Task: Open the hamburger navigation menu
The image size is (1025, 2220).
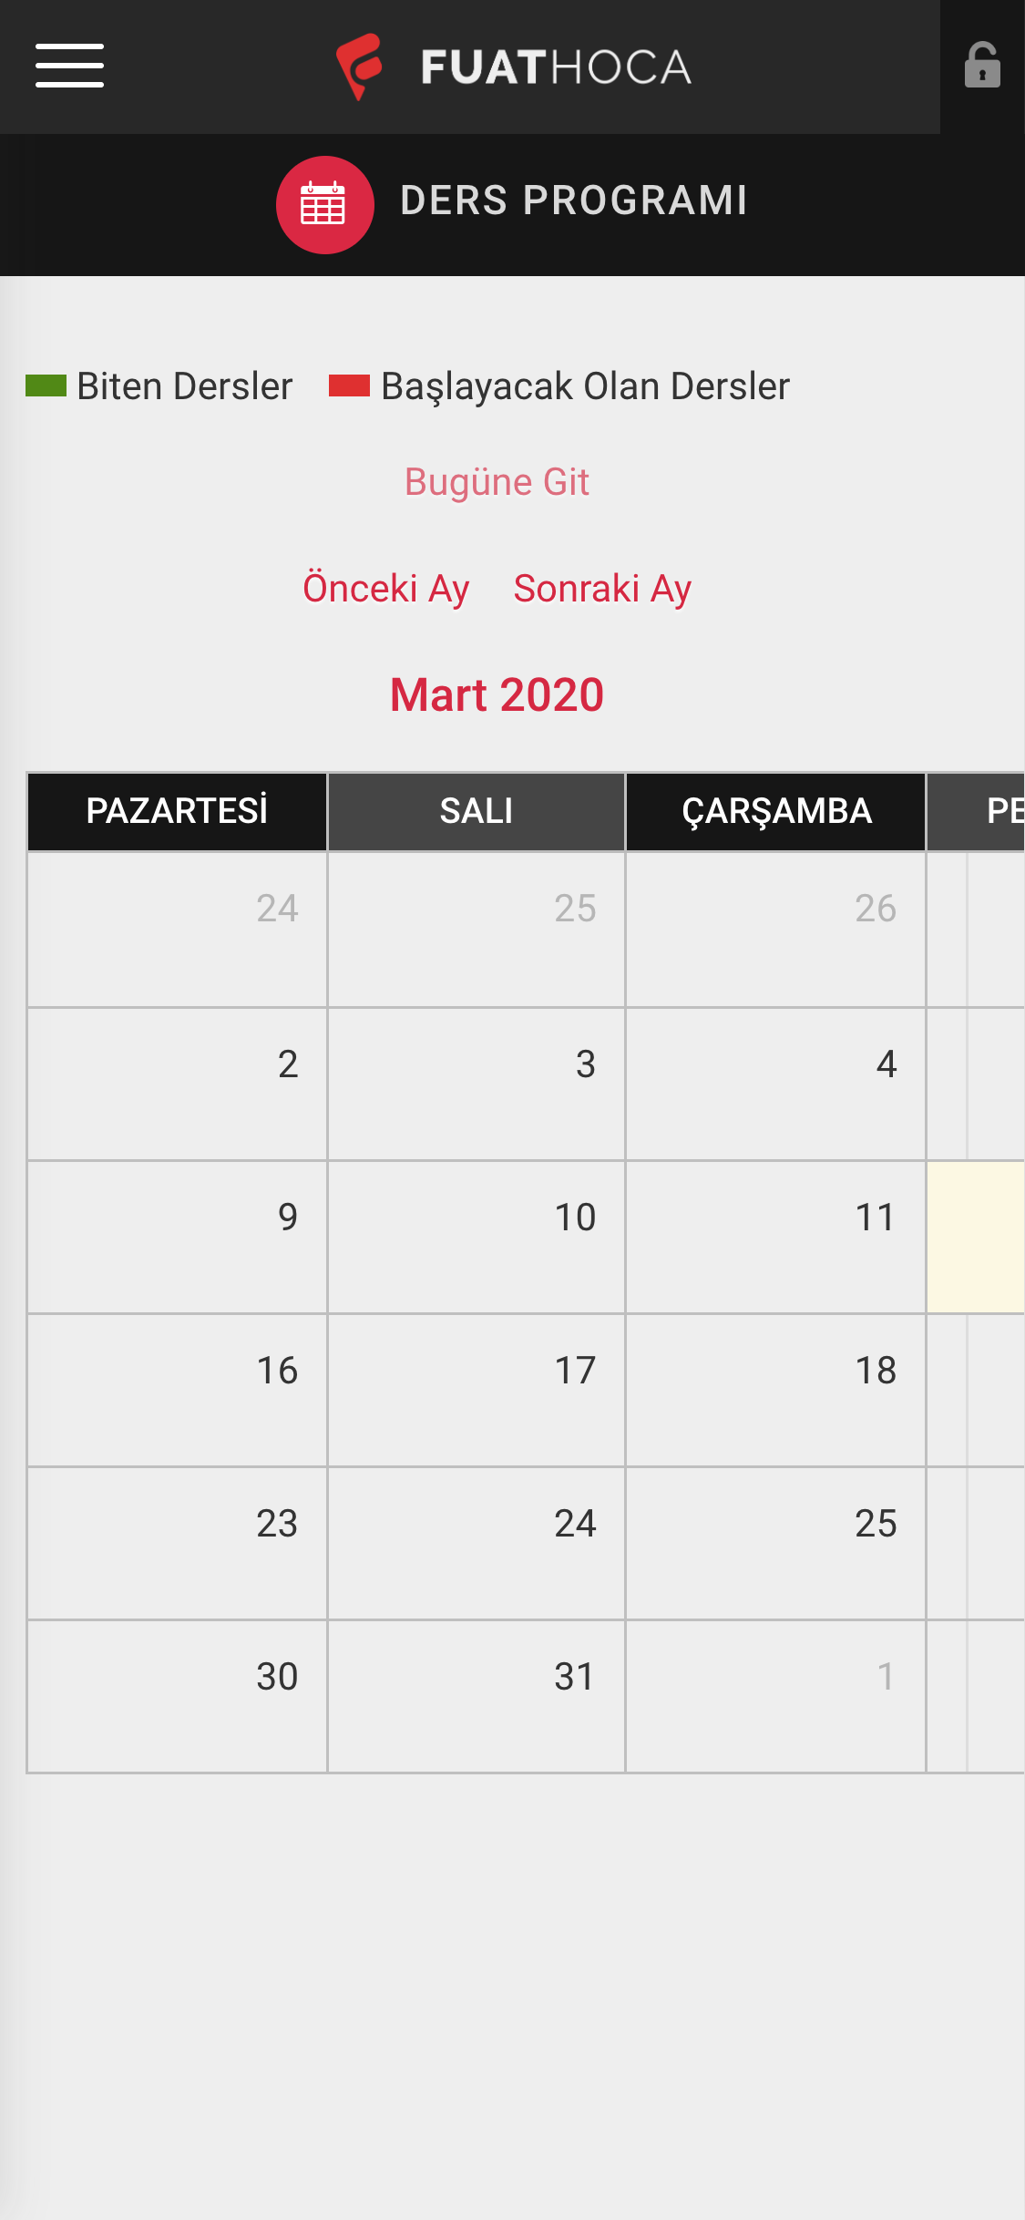Action: [69, 66]
